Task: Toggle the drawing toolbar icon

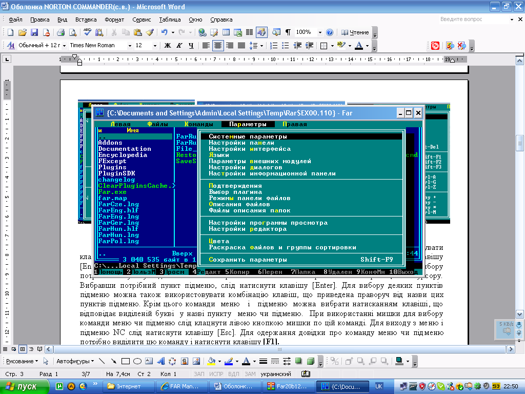Action: click(261, 32)
